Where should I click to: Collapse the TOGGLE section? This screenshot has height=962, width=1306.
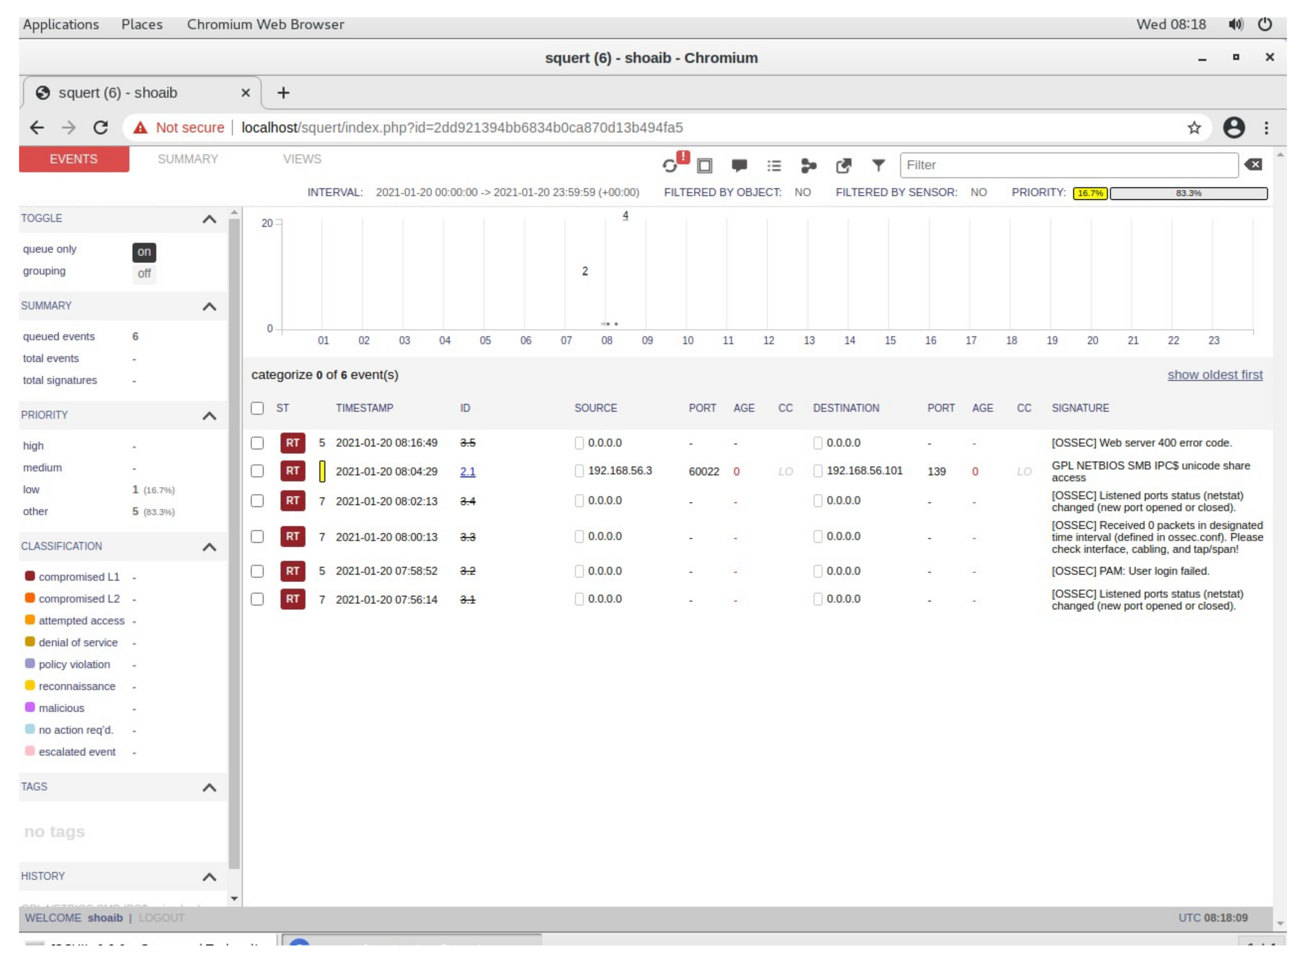(x=209, y=219)
